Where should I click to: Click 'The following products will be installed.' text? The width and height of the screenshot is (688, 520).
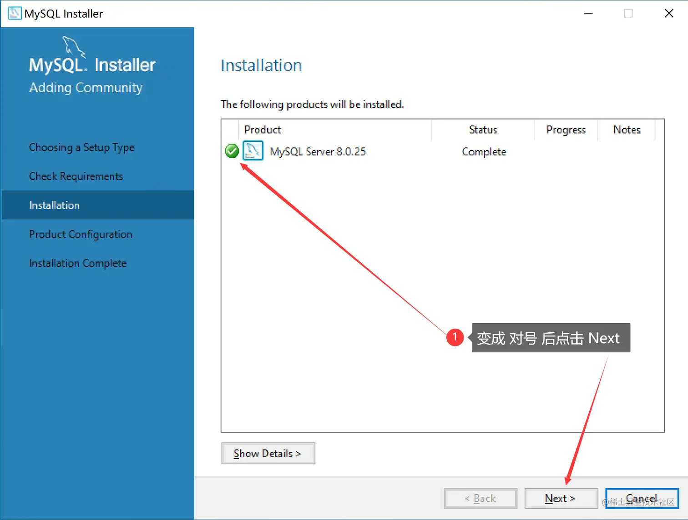click(x=312, y=105)
